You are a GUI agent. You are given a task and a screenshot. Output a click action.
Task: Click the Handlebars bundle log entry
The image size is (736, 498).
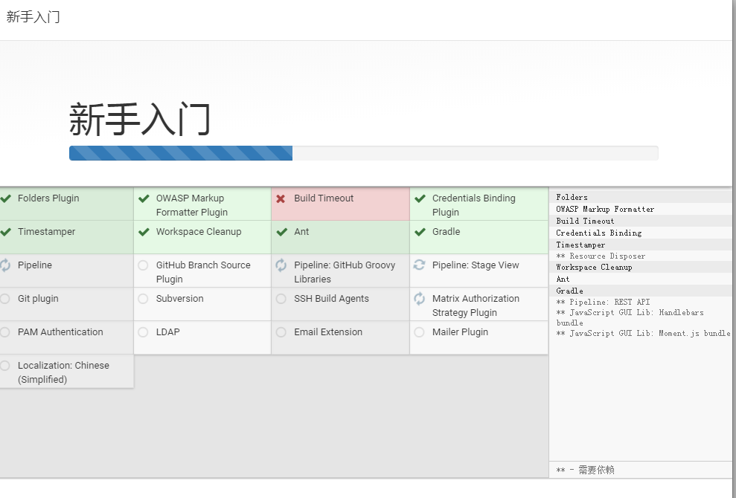pos(630,317)
